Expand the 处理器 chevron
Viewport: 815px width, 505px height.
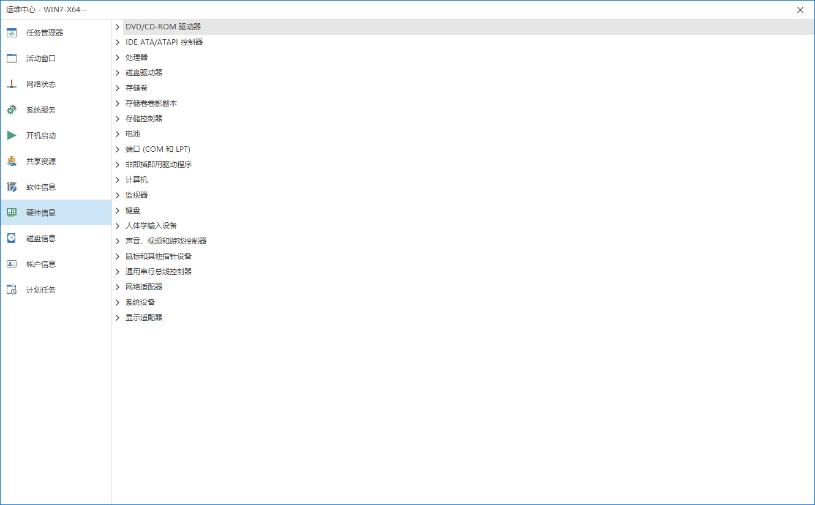point(118,58)
